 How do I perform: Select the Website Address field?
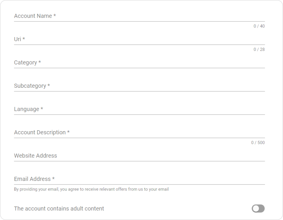coord(139,156)
